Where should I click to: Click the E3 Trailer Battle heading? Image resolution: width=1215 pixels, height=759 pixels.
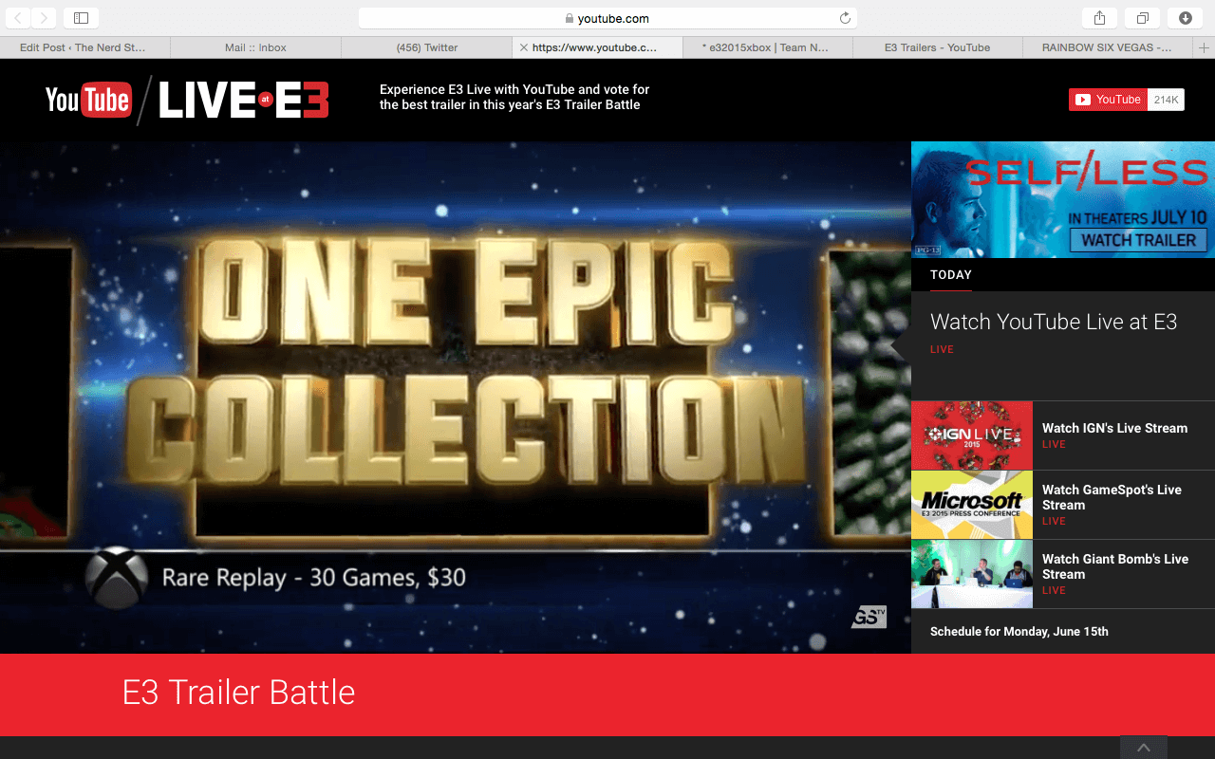[238, 693]
